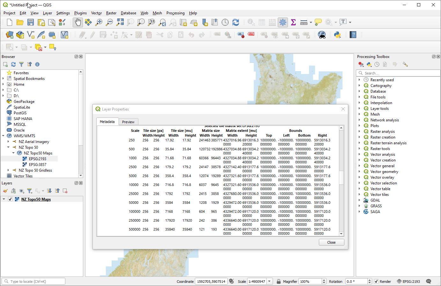Open the Vector menu

click(96, 13)
